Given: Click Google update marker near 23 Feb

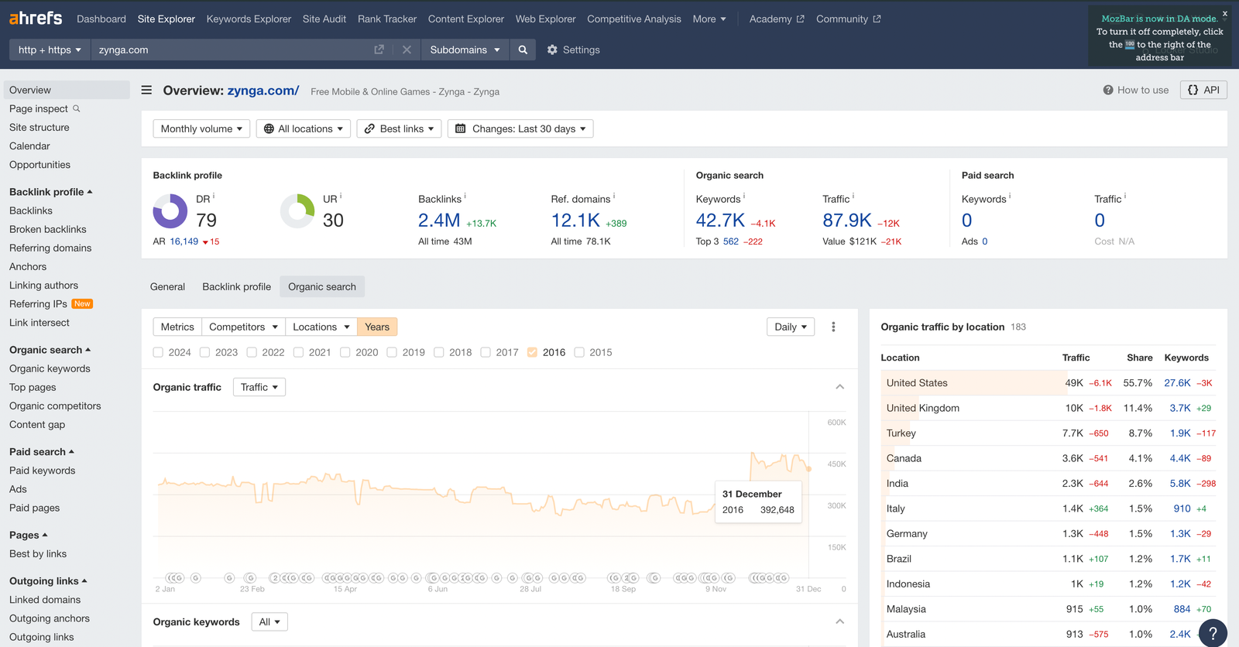Looking at the screenshot, I should coord(250,577).
